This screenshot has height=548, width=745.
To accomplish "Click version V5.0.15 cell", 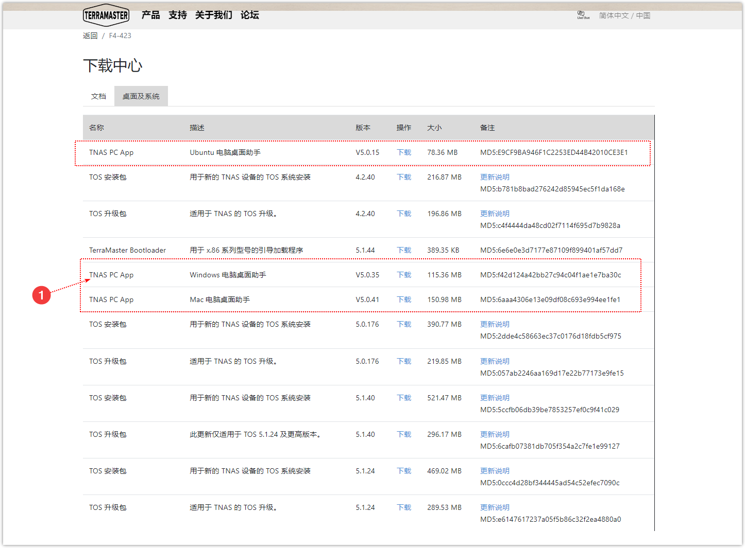I will pyautogui.click(x=367, y=152).
